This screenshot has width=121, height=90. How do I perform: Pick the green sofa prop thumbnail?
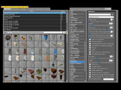coord(38,71)
